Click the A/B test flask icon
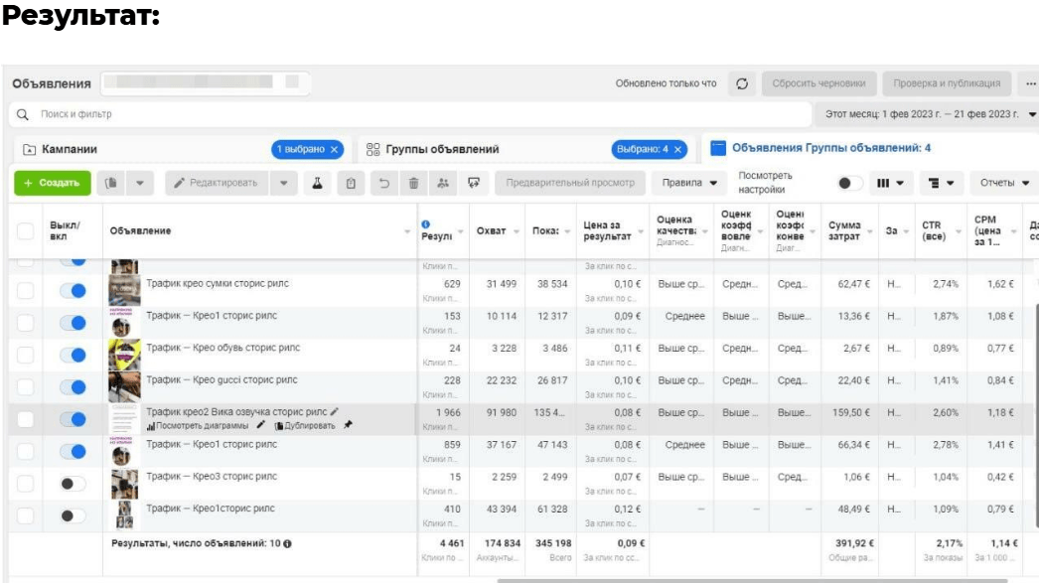Image resolution: width=1039 pixels, height=585 pixels. (x=317, y=183)
